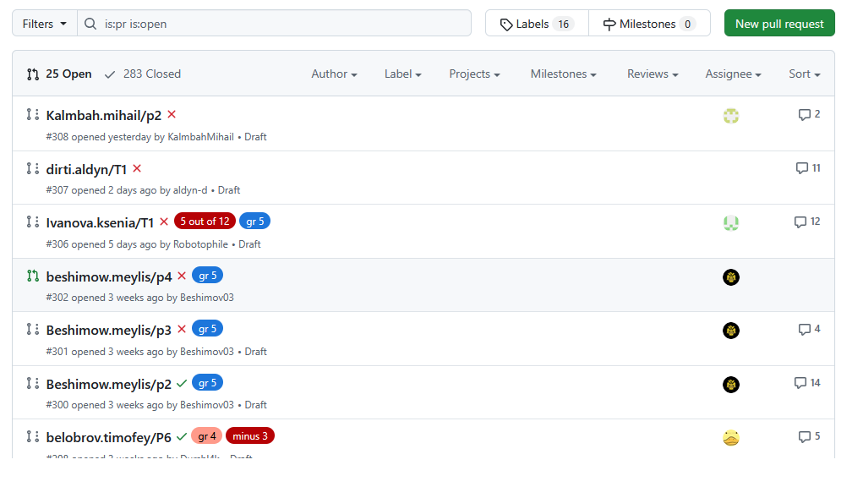Click the New pull request button
Image resolution: width=852 pixels, height=487 pixels.
click(779, 24)
